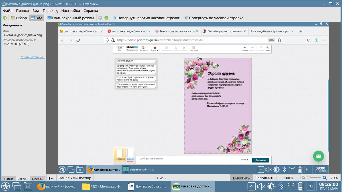
Task: Open star application menu in taskbar
Action: point(6,186)
